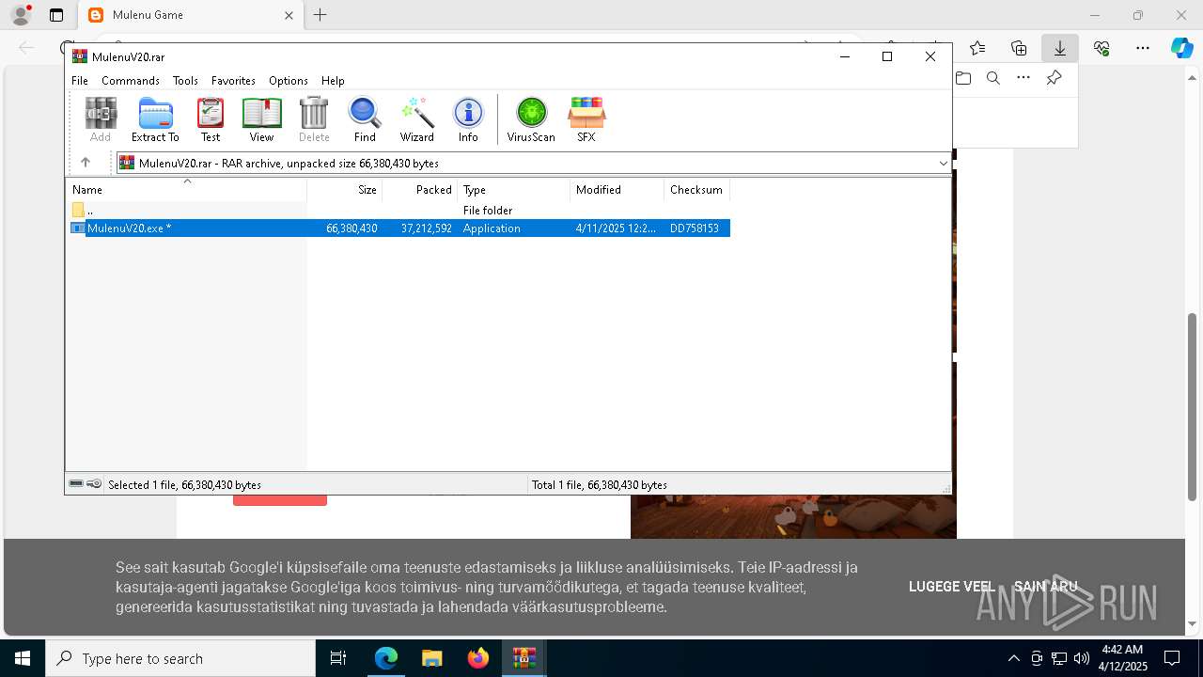Click the SFX toolbar icon
This screenshot has height=677, width=1203.
tap(586, 119)
